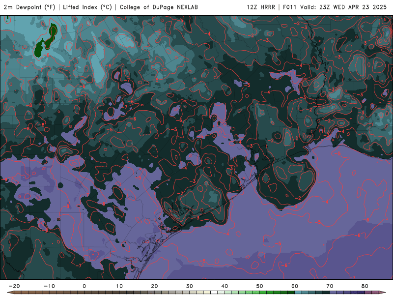Viewport: 393px width, 295px height.
Task: Click the 60 label on the color scale
Action: (x=295, y=286)
